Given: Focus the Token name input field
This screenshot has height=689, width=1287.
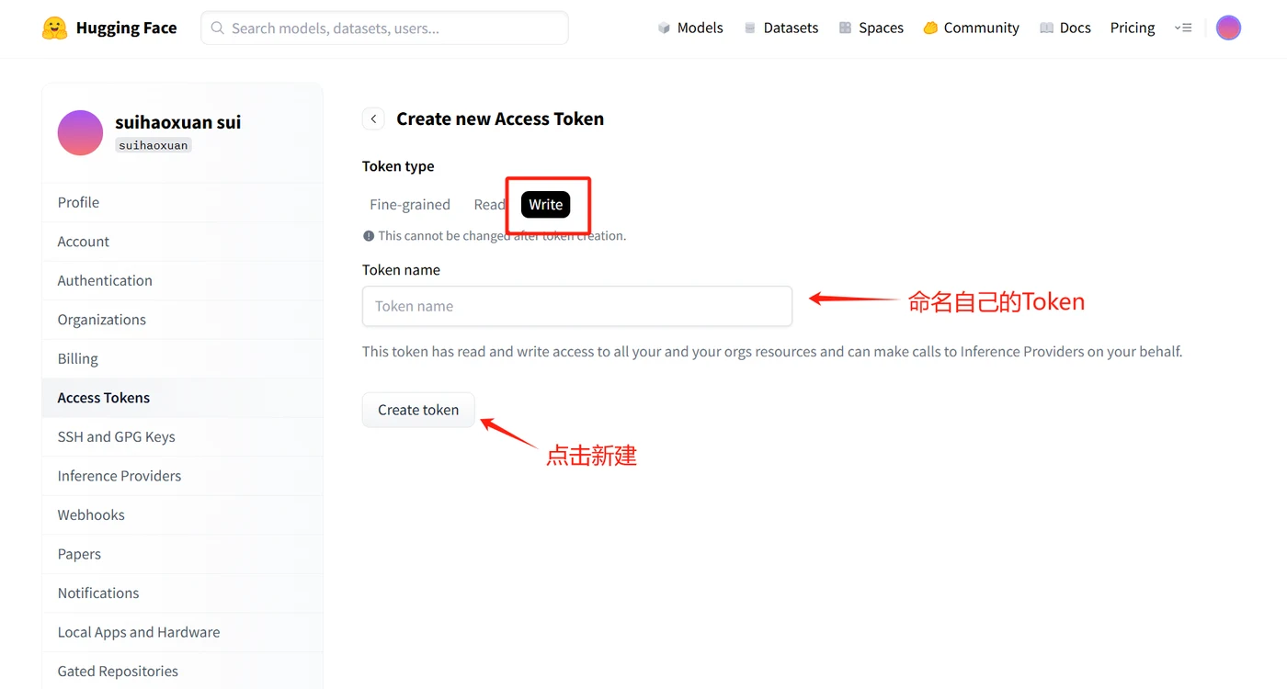Looking at the screenshot, I should click(x=577, y=306).
